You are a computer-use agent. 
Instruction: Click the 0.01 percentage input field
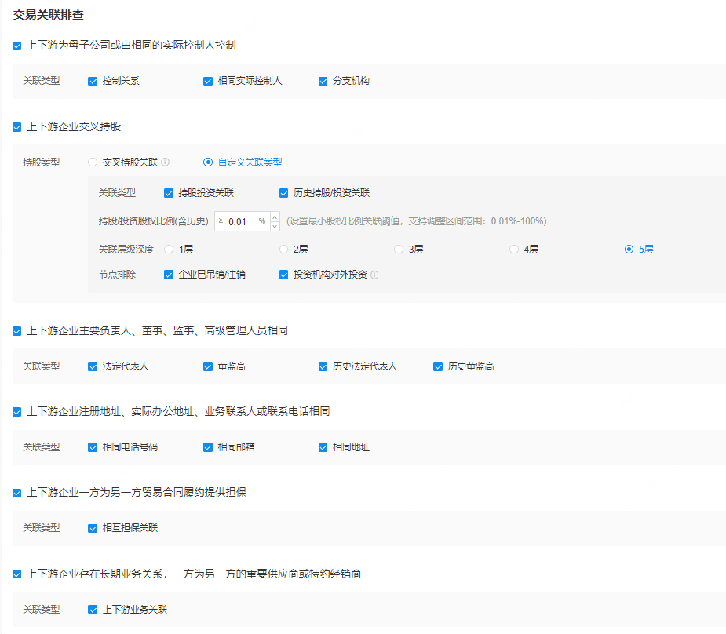(243, 222)
